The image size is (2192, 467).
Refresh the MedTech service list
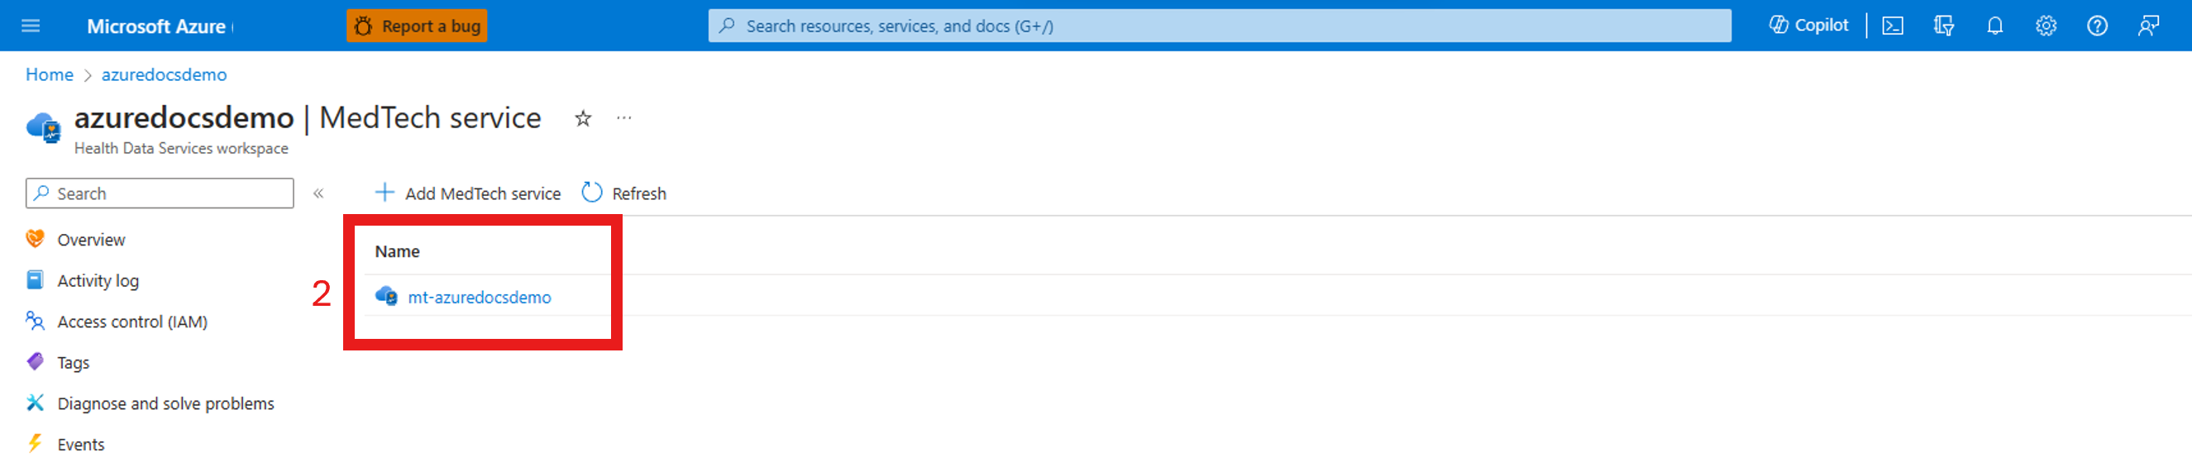tap(623, 193)
